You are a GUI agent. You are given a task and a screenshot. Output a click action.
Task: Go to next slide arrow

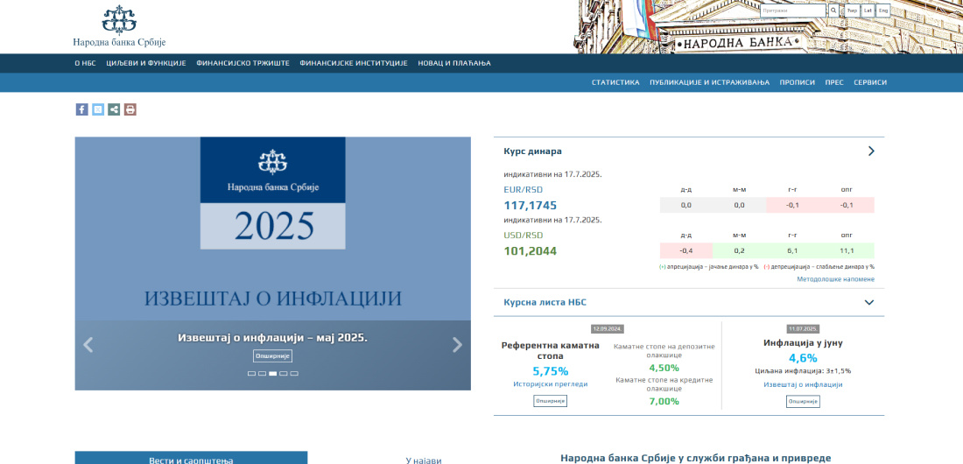point(458,345)
